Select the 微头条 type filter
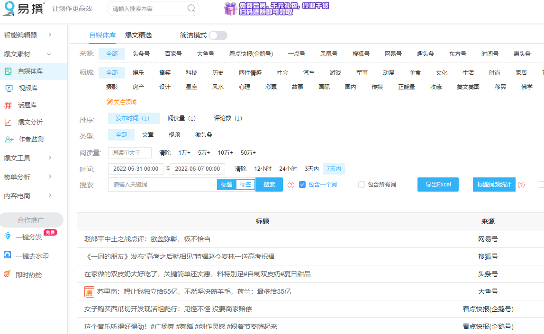 204,134
